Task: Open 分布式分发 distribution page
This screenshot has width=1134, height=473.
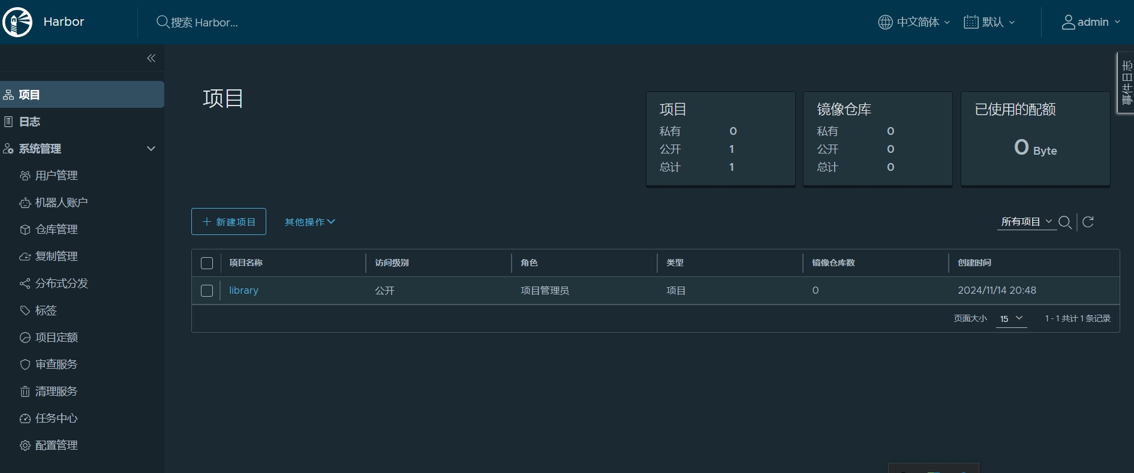Action: 61,284
